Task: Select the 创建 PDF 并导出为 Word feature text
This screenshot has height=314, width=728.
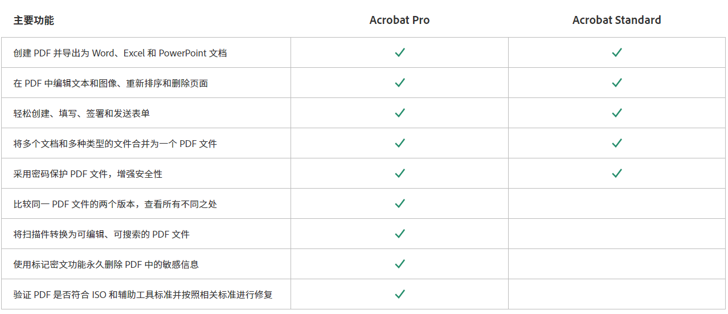Action: coord(120,53)
